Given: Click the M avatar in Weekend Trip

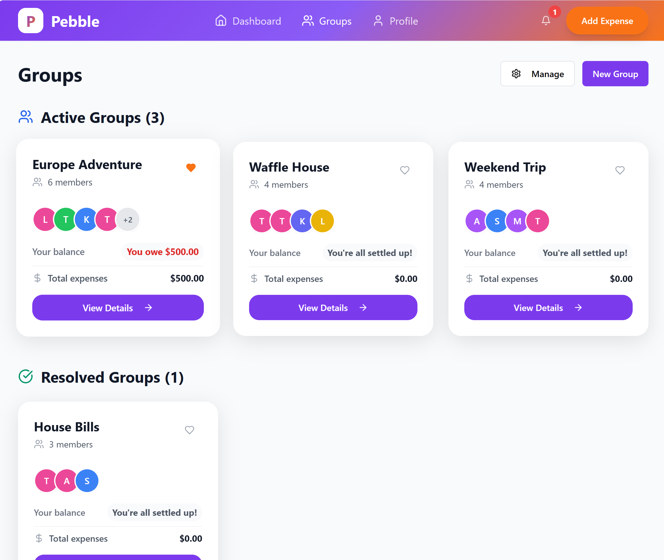Looking at the screenshot, I should [517, 221].
